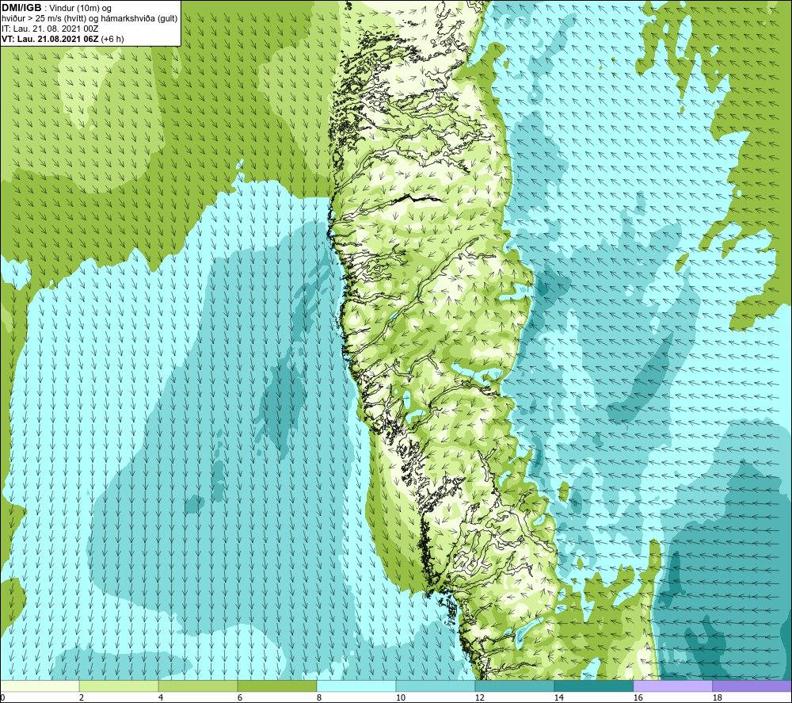Click the 12–14 m/s teal legend swatch
Viewport: 792px width, 703px height.
[x=514, y=686]
